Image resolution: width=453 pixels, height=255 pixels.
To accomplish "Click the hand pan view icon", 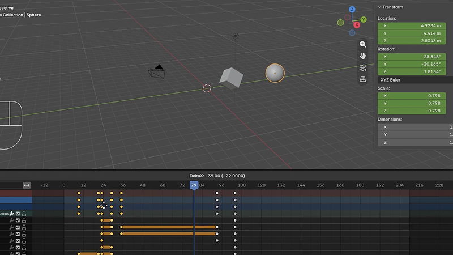I will (x=363, y=56).
